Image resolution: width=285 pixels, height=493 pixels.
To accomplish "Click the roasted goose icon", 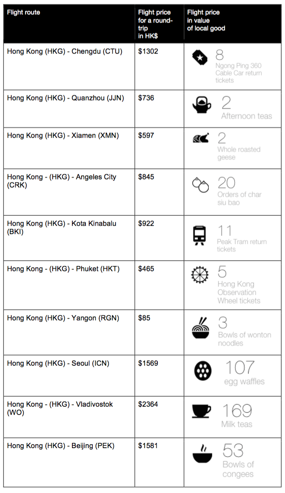I will click(x=201, y=138).
